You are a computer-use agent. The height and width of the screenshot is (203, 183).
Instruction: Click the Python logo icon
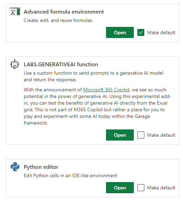[15, 167]
